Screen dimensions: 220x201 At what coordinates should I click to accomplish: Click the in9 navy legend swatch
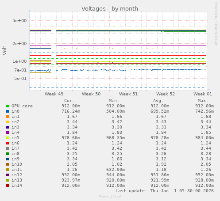click(8, 159)
